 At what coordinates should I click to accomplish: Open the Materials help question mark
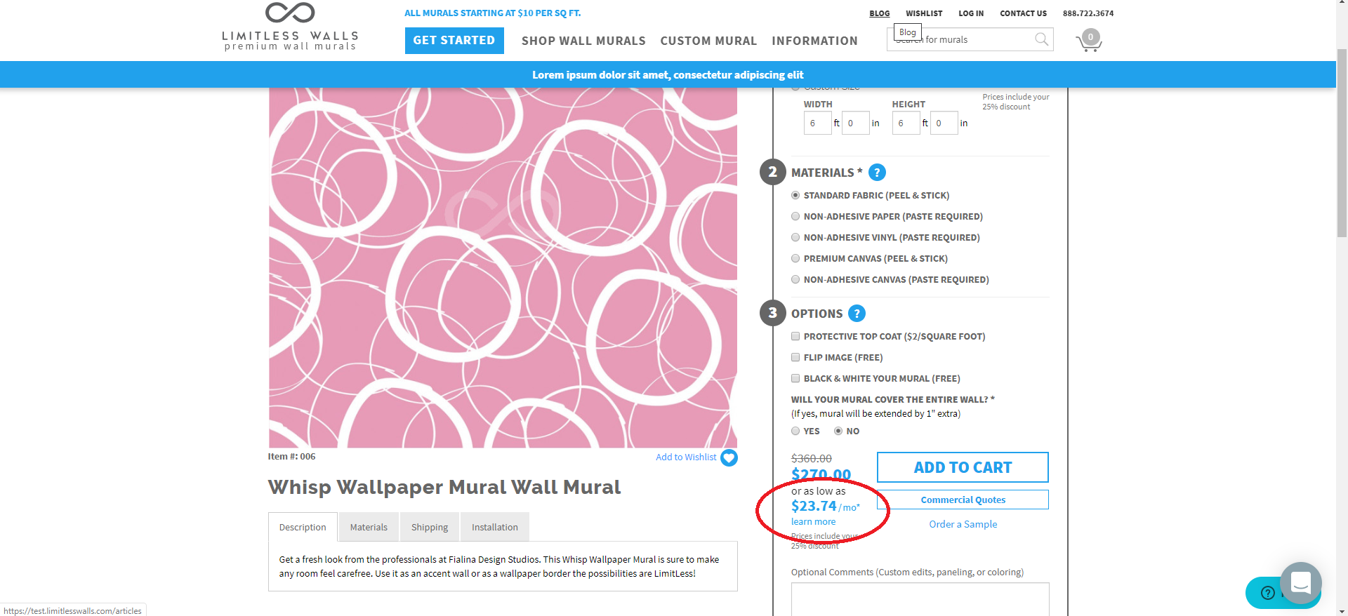(x=877, y=173)
